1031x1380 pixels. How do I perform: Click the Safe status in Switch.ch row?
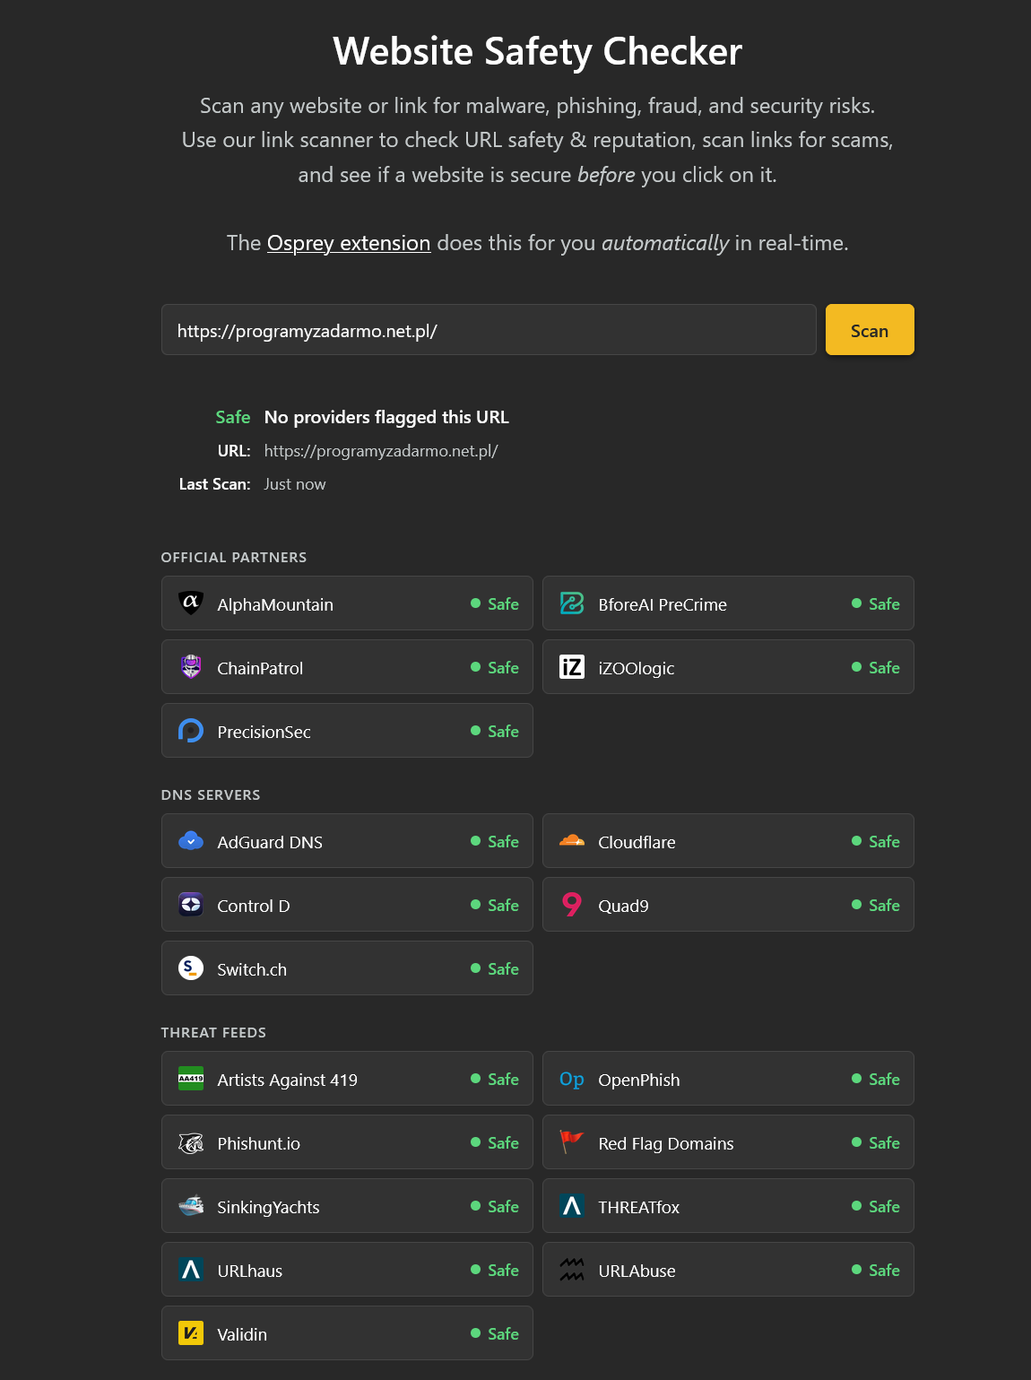click(495, 969)
